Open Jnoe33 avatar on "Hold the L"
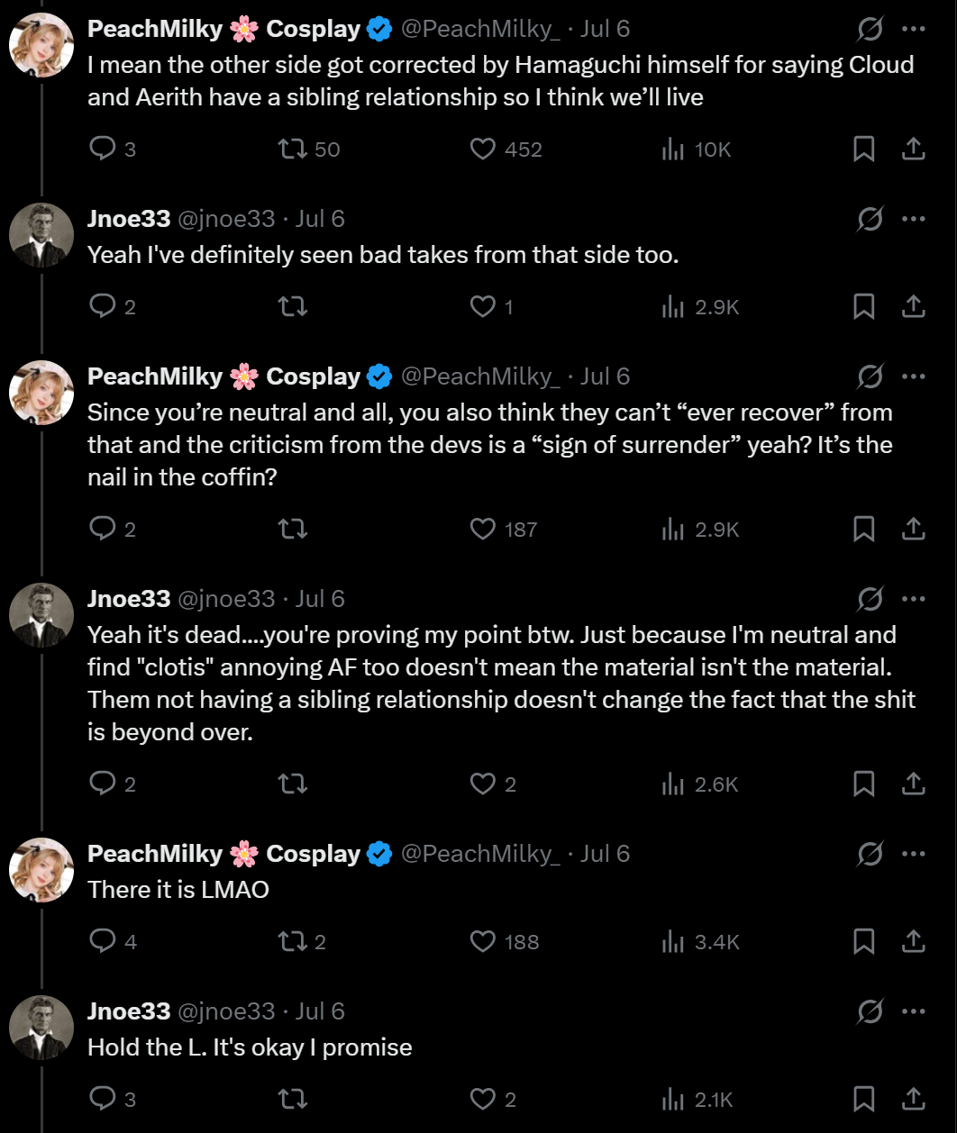This screenshot has width=957, height=1133. click(41, 1028)
